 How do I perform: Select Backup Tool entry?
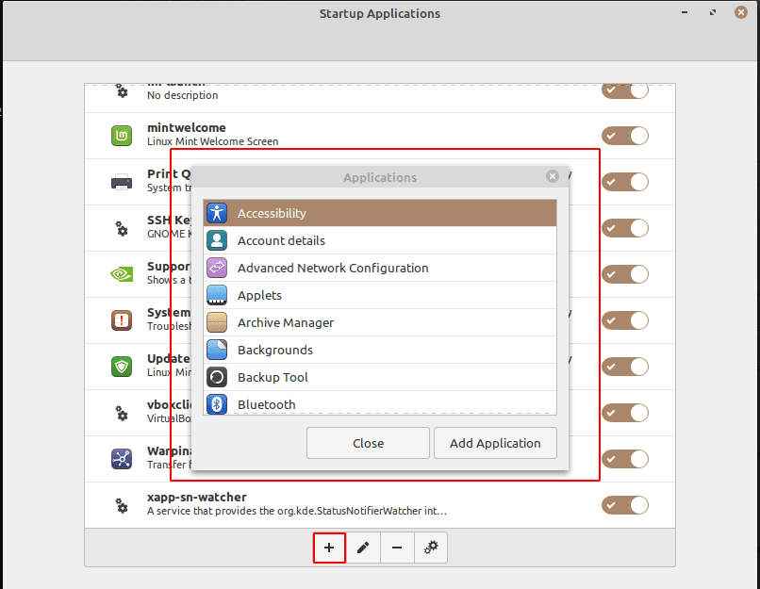(x=380, y=377)
